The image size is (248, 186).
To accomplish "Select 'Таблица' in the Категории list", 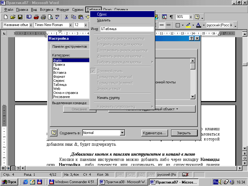I will (x=71, y=85).
